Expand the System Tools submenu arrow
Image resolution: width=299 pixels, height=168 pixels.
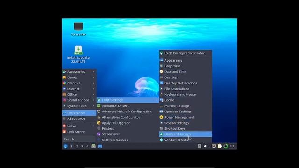(x=93, y=106)
